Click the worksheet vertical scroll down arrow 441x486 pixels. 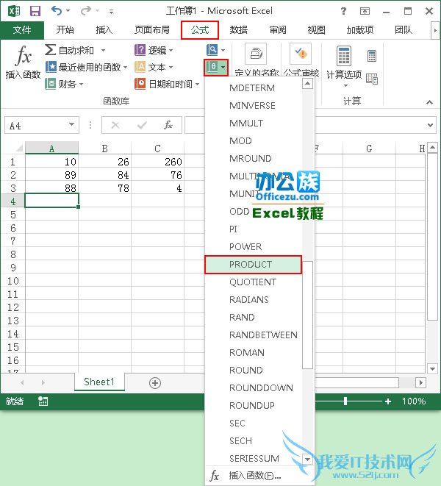pos(432,368)
